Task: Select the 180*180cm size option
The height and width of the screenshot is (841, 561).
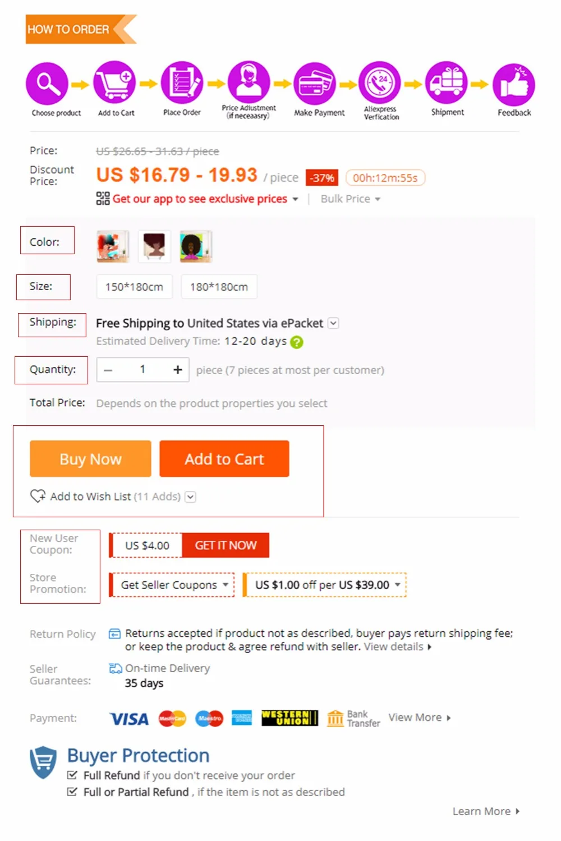Action: pyautogui.click(x=219, y=287)
